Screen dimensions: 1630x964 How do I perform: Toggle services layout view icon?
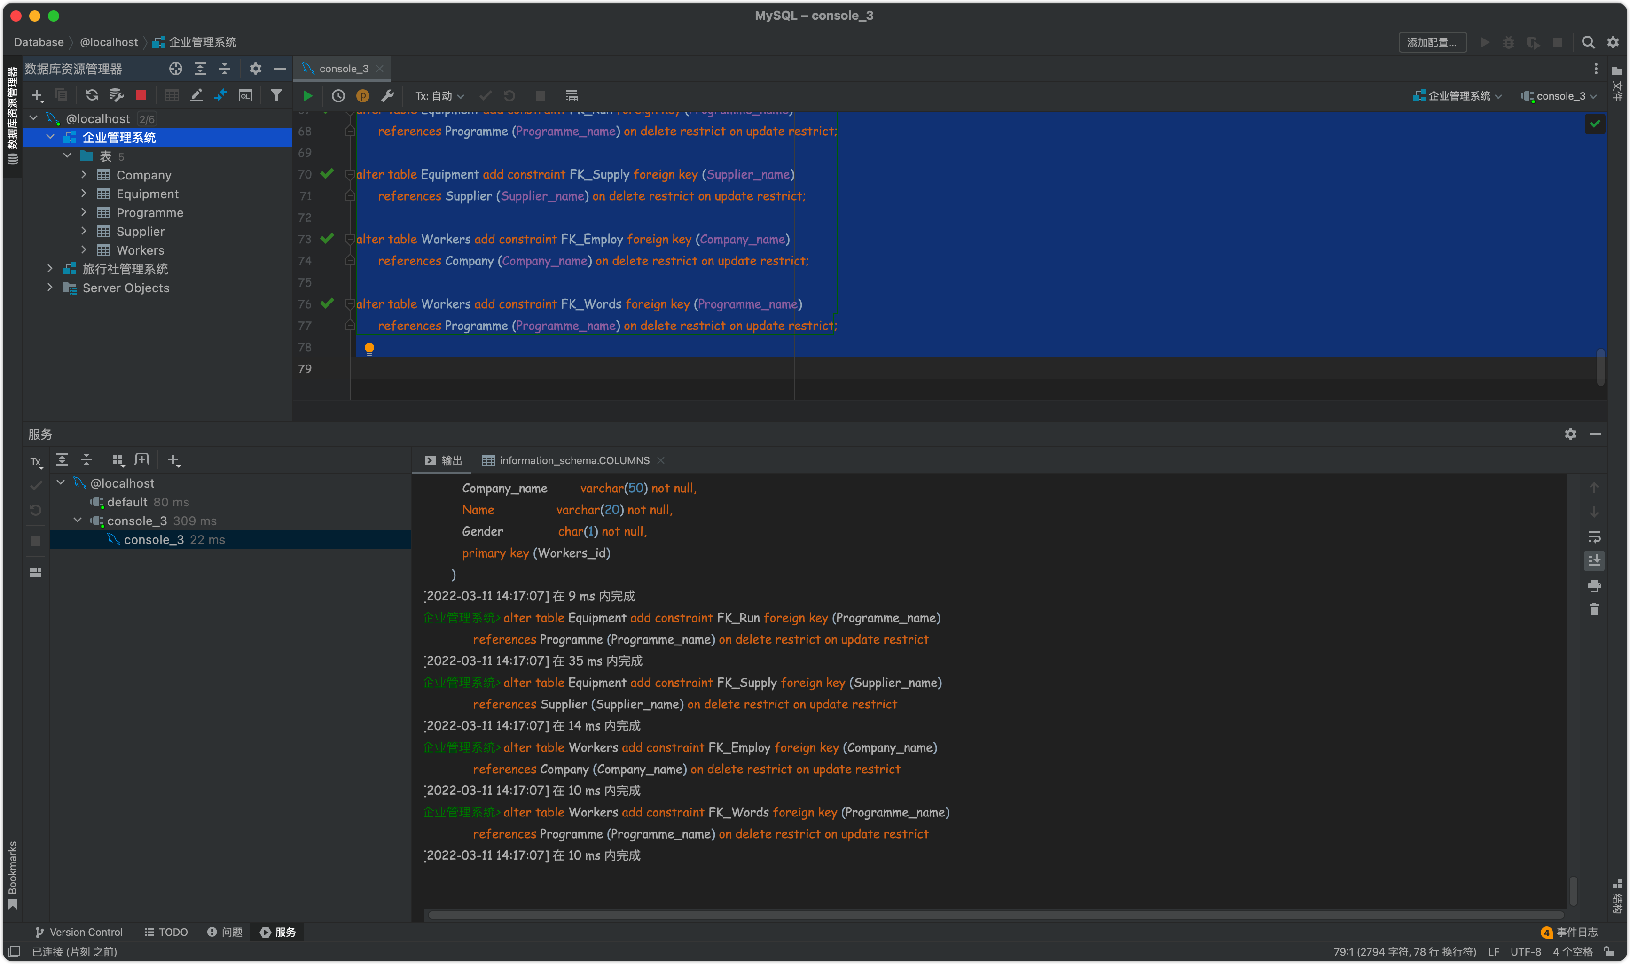(36, 572)
